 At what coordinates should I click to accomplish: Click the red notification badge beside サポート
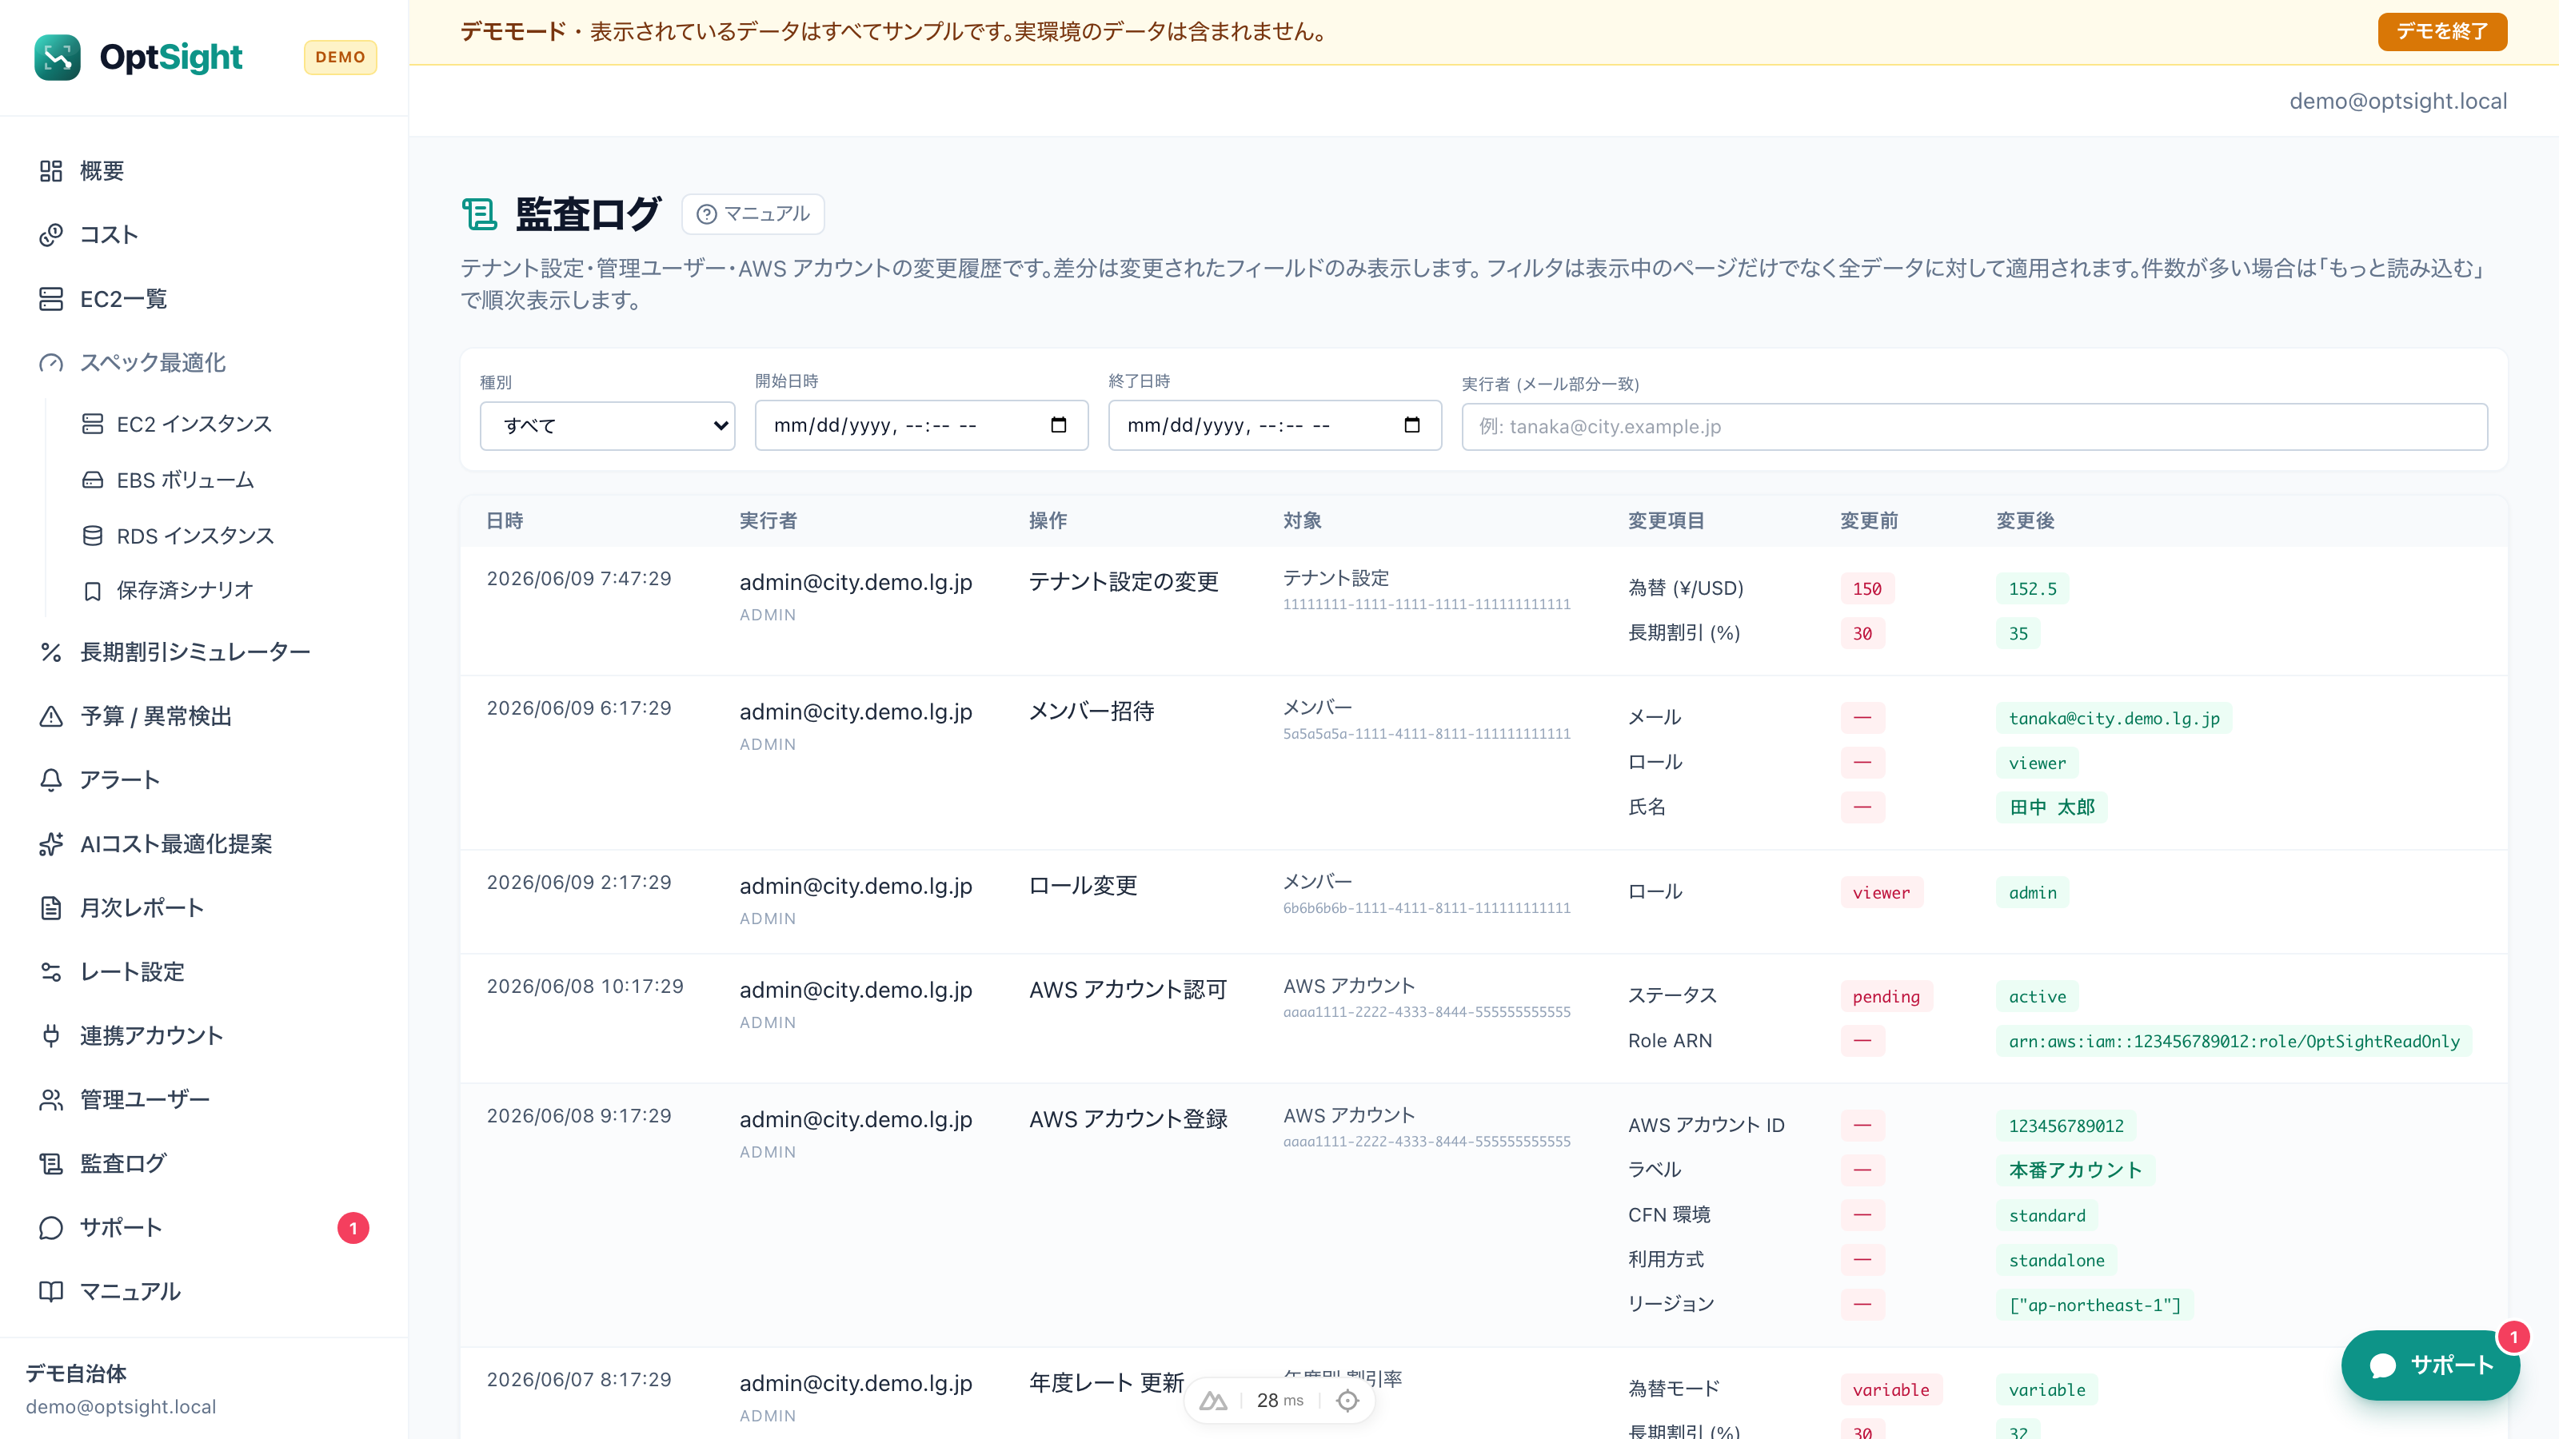click(353, 1229)
